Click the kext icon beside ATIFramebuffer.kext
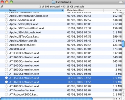This screenshot has height=100, width=125. point(6,90)
